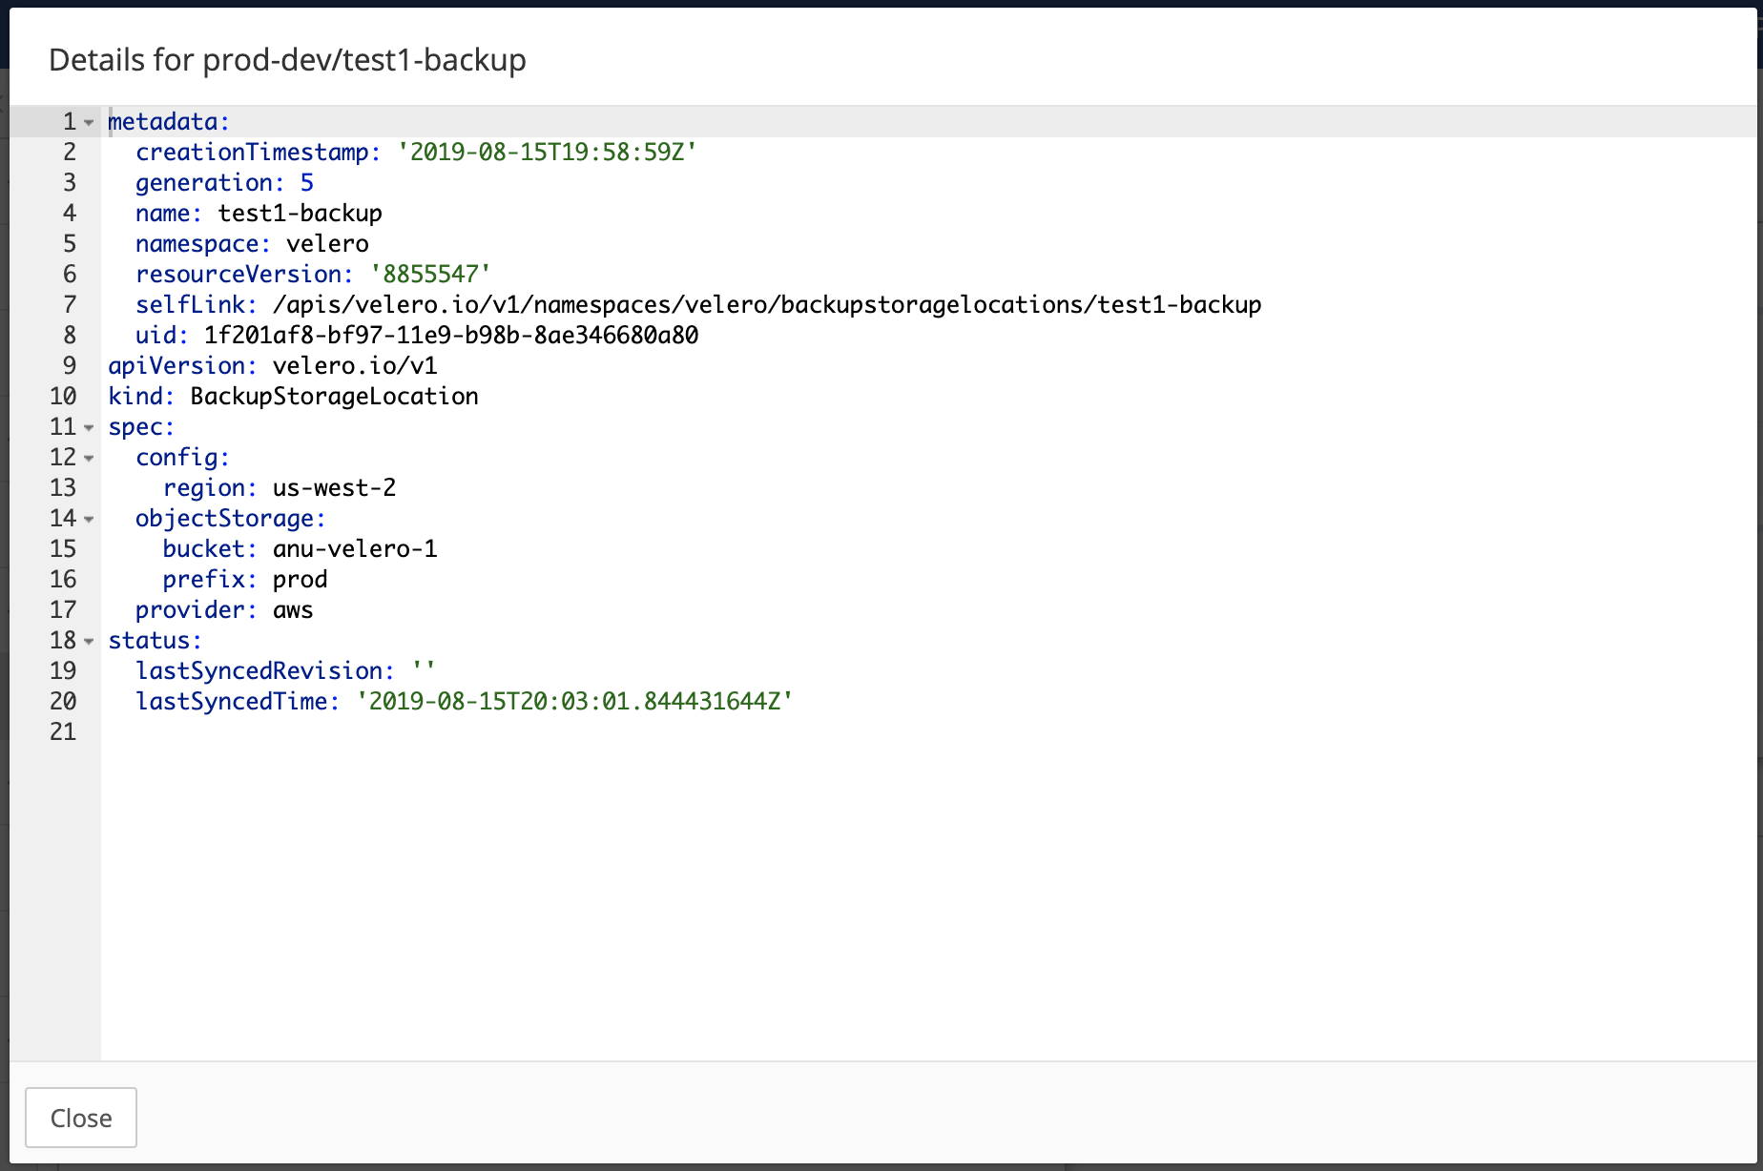
Task: Click the lastSyncedTime timestamp value
Action: [574, 702]
